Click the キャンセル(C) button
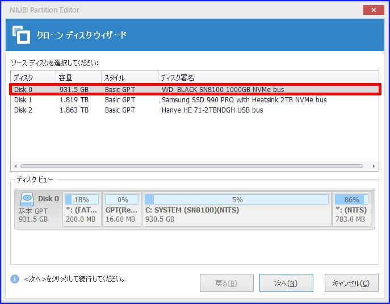The height and width of the screenshot is (304, 390). click(351, 283)
